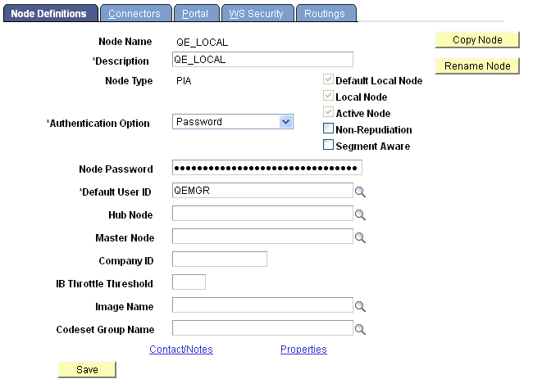
Task: Click the Copy Node button
Action: point(477,39)
